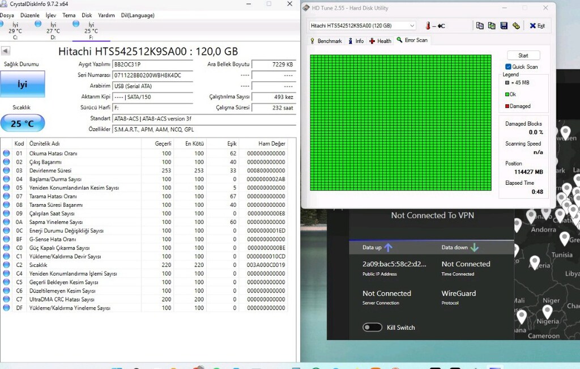This screenshot has height=369, width=580.
Task: Click the serial number field
Action: click(152, 75)
